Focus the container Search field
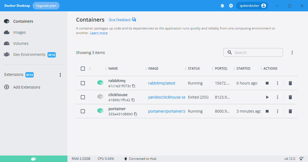The height and width of the screenshot is (162, 308). tap(256, 53)
